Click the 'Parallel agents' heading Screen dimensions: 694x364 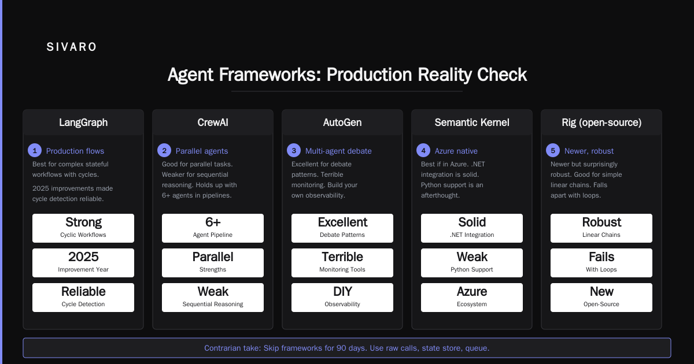(x=202, y=151)
